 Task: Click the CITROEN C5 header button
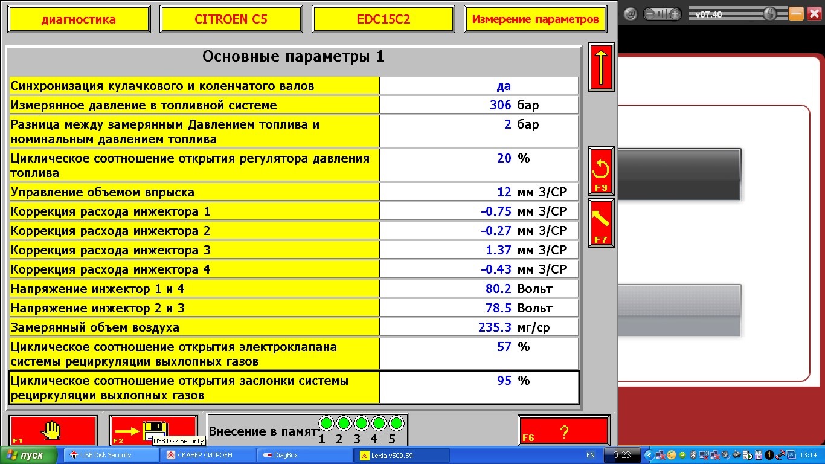[231, 19]
